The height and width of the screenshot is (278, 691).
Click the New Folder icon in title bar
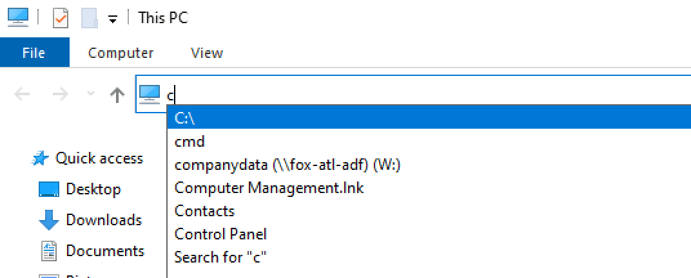click(90, 19)
